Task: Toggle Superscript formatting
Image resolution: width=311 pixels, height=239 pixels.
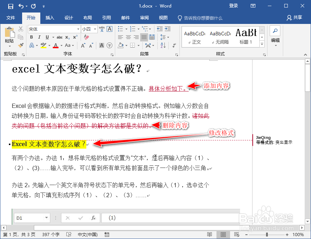Action: (75, 37)
